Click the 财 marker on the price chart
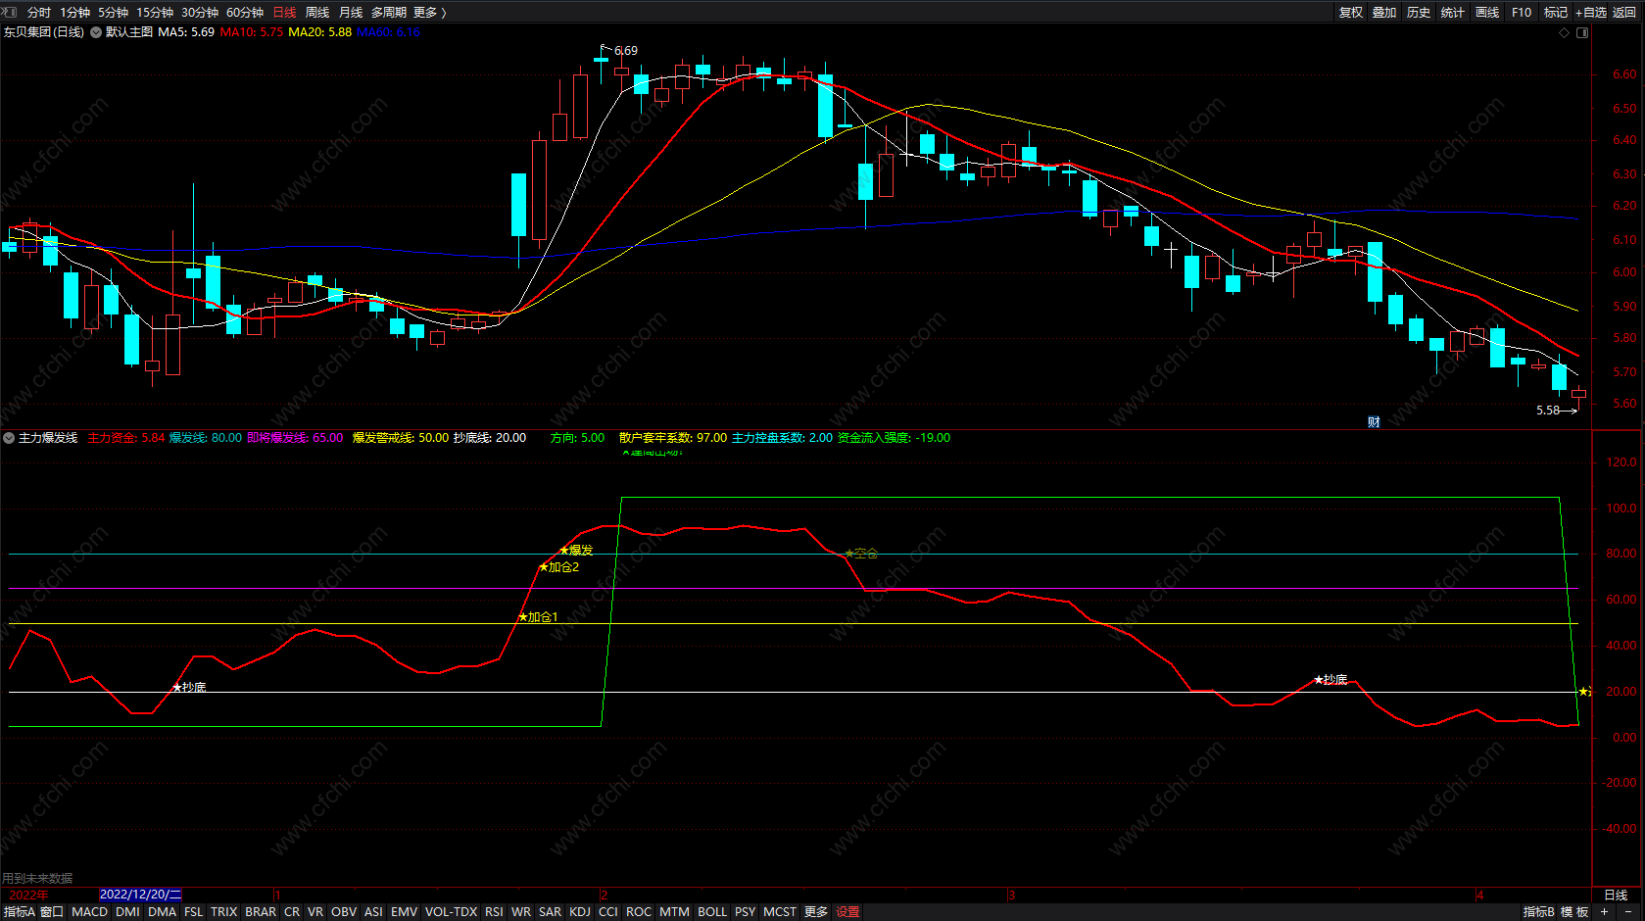The width and height of the screenshot is (1645, 921). coord(1374,422)
